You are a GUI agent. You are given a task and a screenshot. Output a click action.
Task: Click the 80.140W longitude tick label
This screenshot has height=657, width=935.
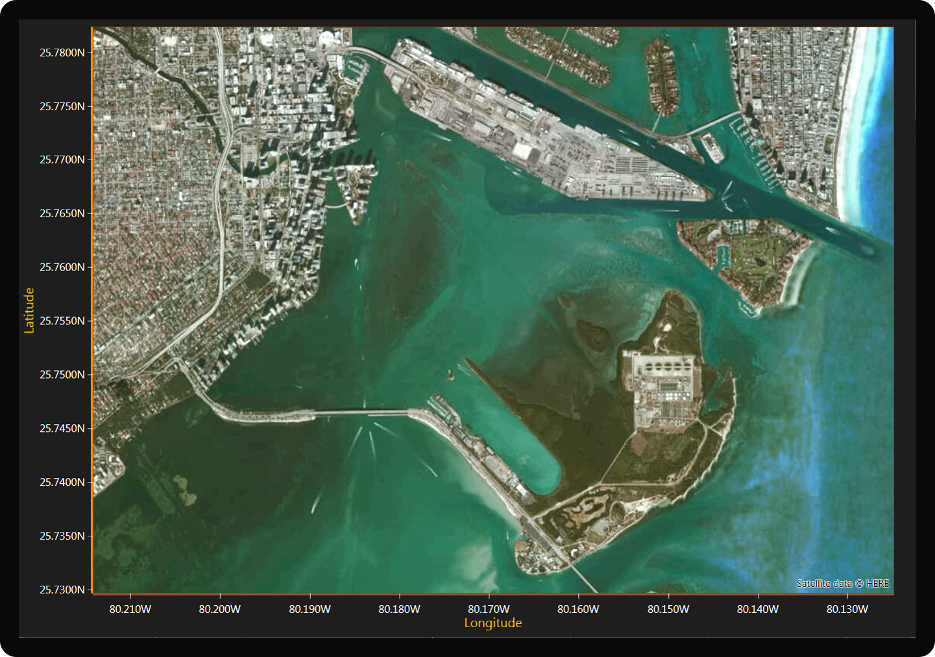[x=758, y=609]
